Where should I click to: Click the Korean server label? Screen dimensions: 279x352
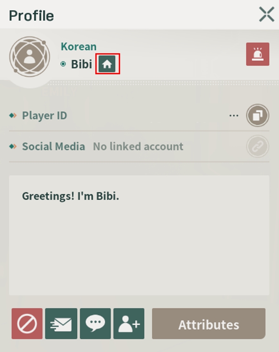click(78, 47)
